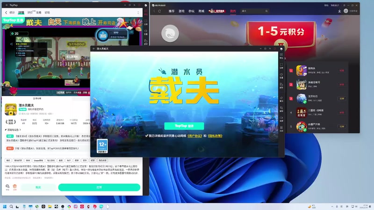
Task: Open the 游戏 tab in the Tencent app
Action: pyautogui.click(x=181, y=11)
